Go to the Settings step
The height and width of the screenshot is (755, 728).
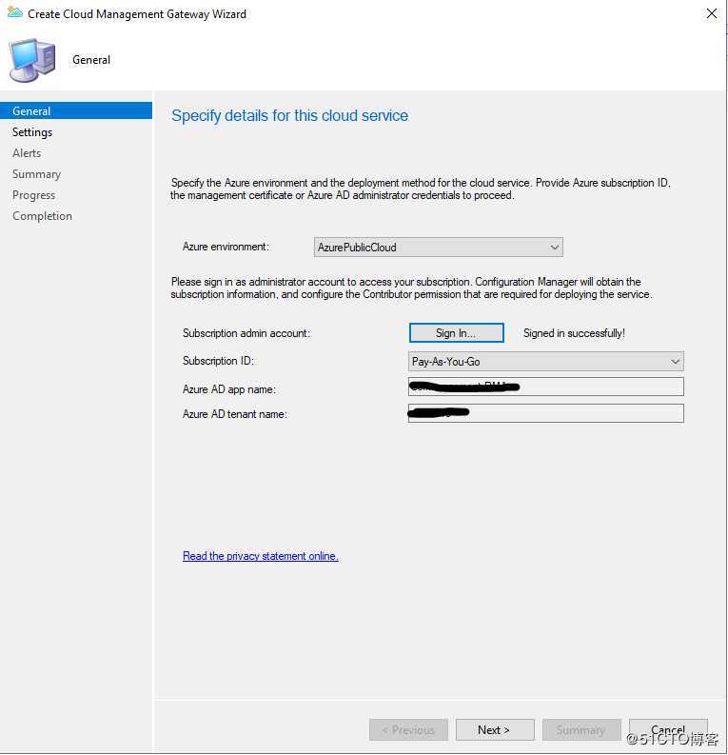click(x=32, y=132)
